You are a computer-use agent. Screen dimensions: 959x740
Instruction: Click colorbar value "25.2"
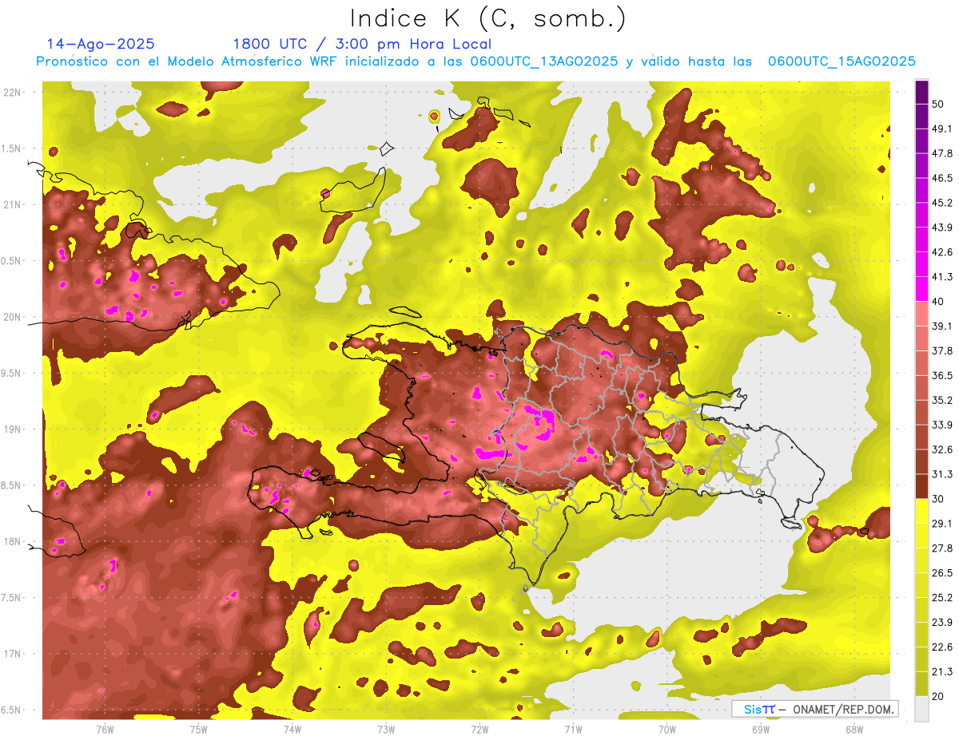941,598
